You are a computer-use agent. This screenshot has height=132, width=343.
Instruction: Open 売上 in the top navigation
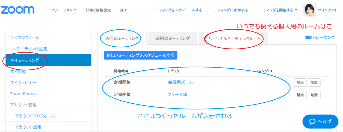pyautogui.click(x=124, y=10)
